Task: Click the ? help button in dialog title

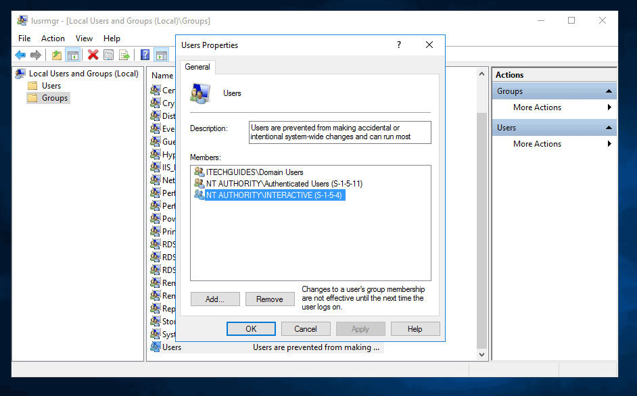Action: click(399, 45)
